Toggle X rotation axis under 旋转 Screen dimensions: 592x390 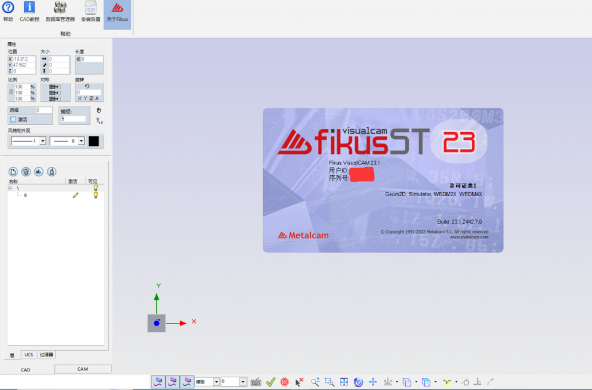80,98
